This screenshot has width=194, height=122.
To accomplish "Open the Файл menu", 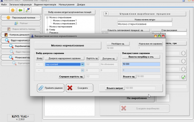I will tap(4, 5).
